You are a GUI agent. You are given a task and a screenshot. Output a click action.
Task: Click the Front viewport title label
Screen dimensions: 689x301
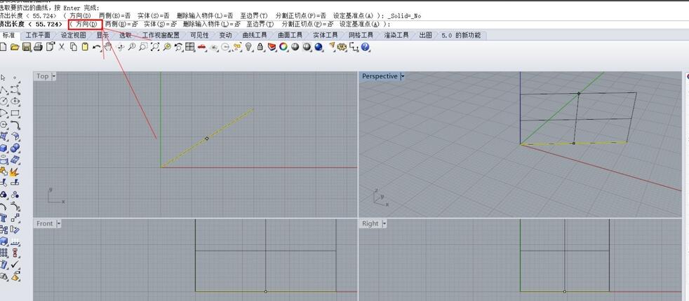(x=45, y=223)
